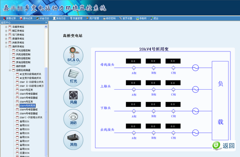Image resolution: width=240 pixels, height=157 pixels.
Task: Click the tree panel scroll-up arrow
Action: click(x=46, y=27)
